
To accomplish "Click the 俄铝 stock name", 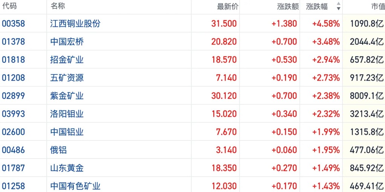I will 58,150.
